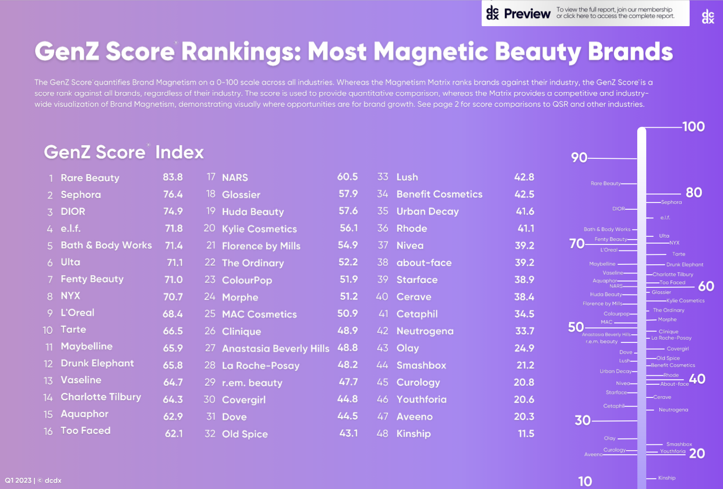Select "Kinship" in the index list
723x489 pixels.
(x=413, y=434)
